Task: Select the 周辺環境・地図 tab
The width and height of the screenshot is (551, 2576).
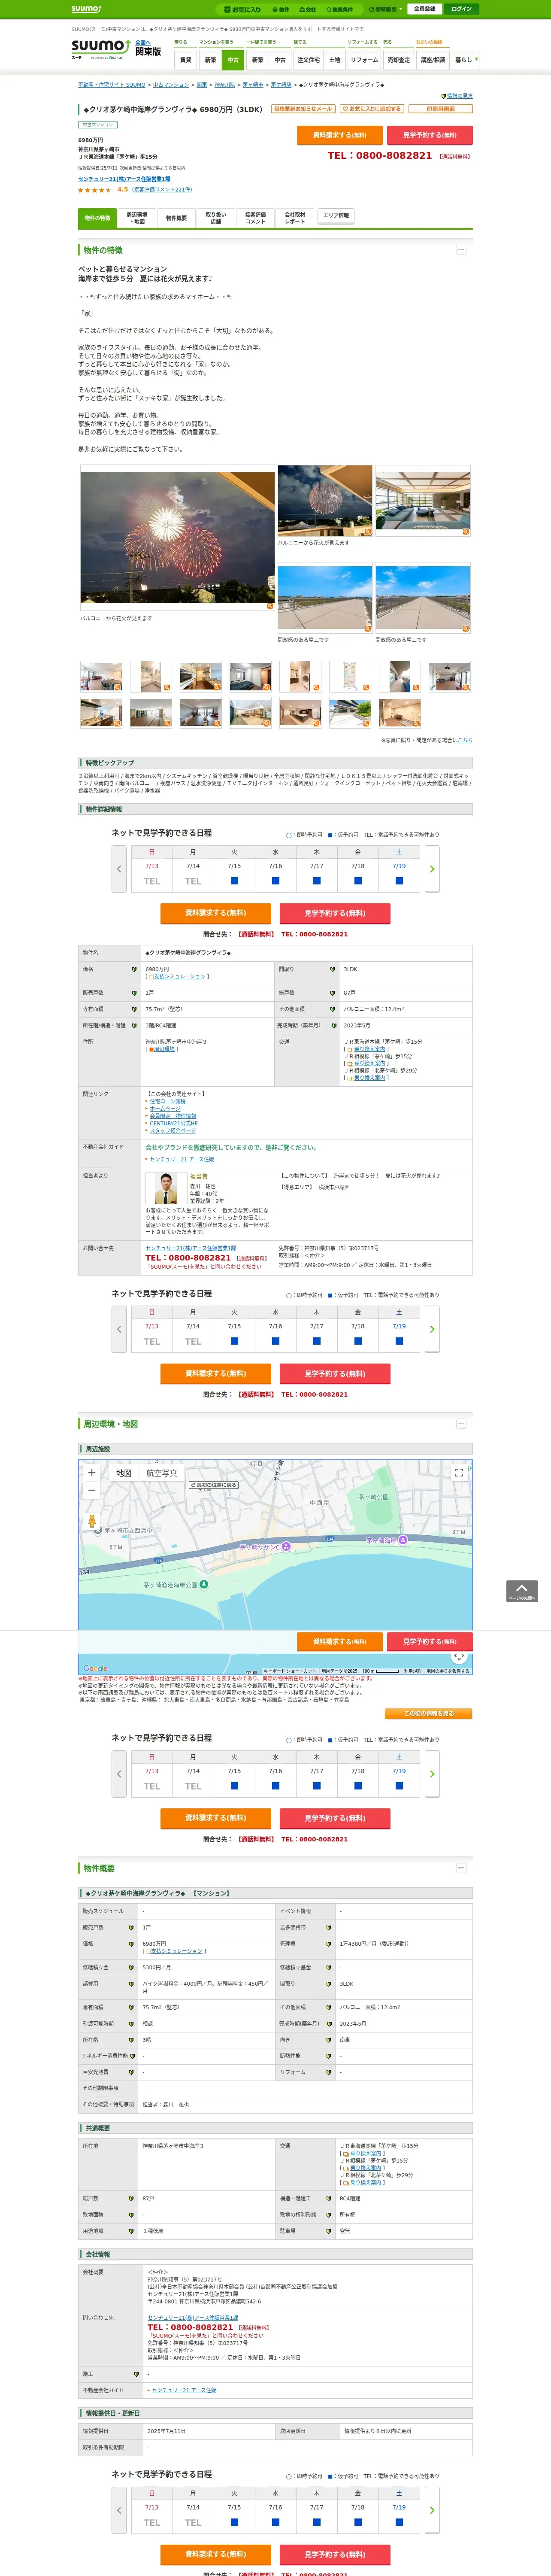Action: click(x=137, y=218)
